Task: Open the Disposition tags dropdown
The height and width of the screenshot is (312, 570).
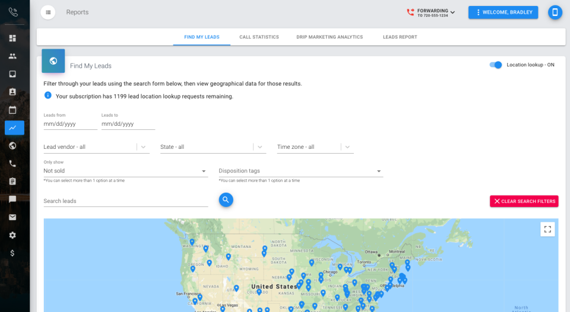Action: (x=300, y=171)
